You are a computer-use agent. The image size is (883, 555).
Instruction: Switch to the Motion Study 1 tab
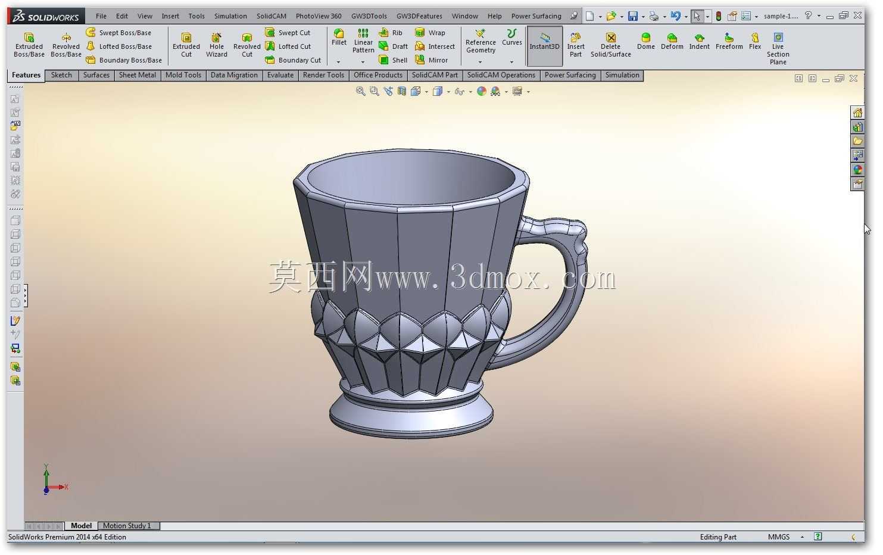[127, 526]
